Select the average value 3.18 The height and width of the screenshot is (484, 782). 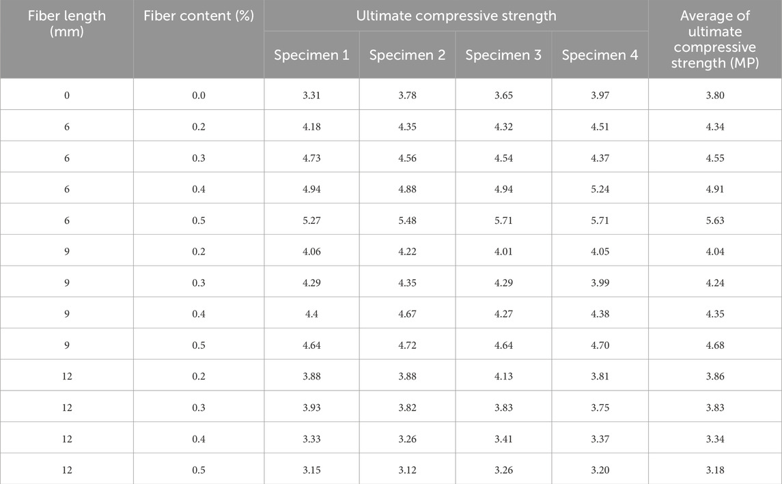tap(714, 470)
